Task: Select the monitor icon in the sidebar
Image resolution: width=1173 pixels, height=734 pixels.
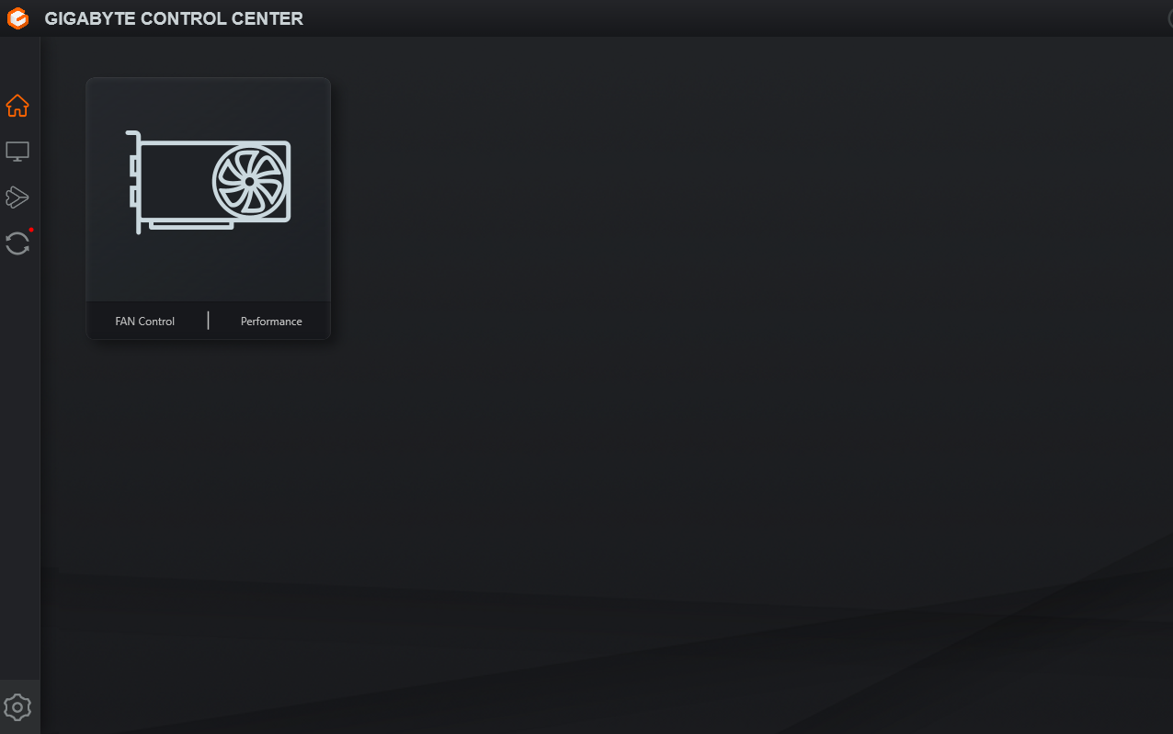Action: (17, 152)
